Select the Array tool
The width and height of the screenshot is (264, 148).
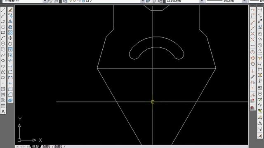click(10, 32)
